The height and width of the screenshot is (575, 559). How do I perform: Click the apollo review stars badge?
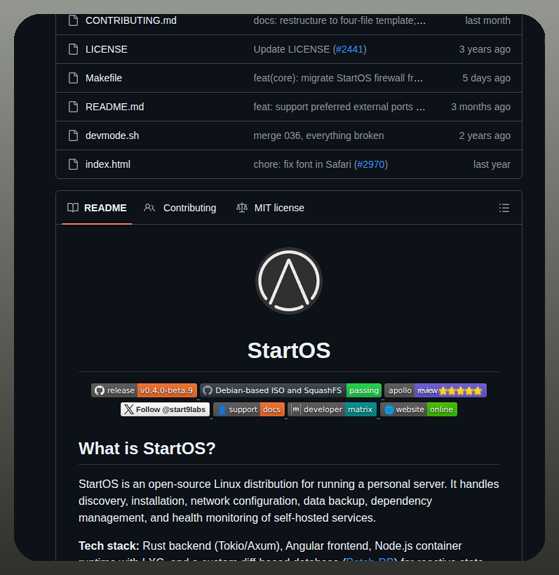pos(436,390)
